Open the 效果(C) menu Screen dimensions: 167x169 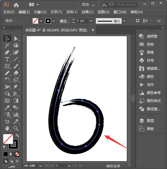point(88,12)
